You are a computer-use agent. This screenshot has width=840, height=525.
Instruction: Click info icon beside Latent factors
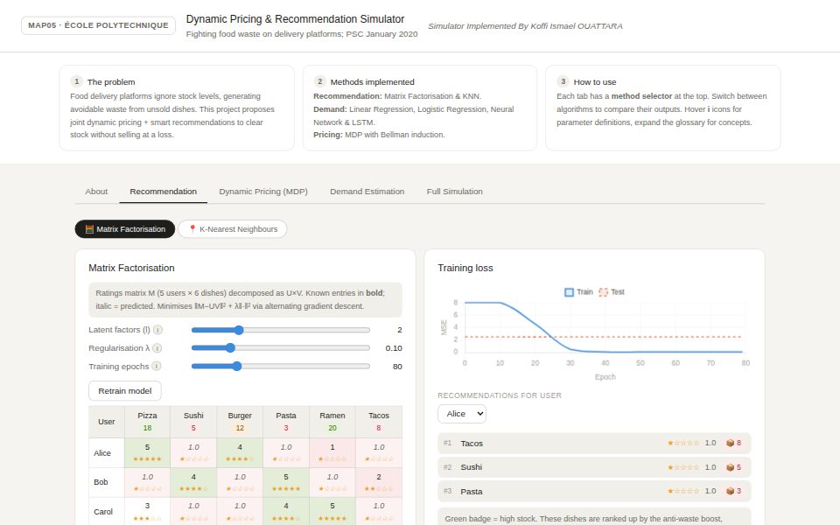(x=158, y=330)
